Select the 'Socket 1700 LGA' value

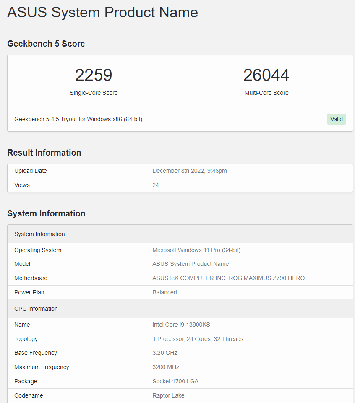pos(175,382)
